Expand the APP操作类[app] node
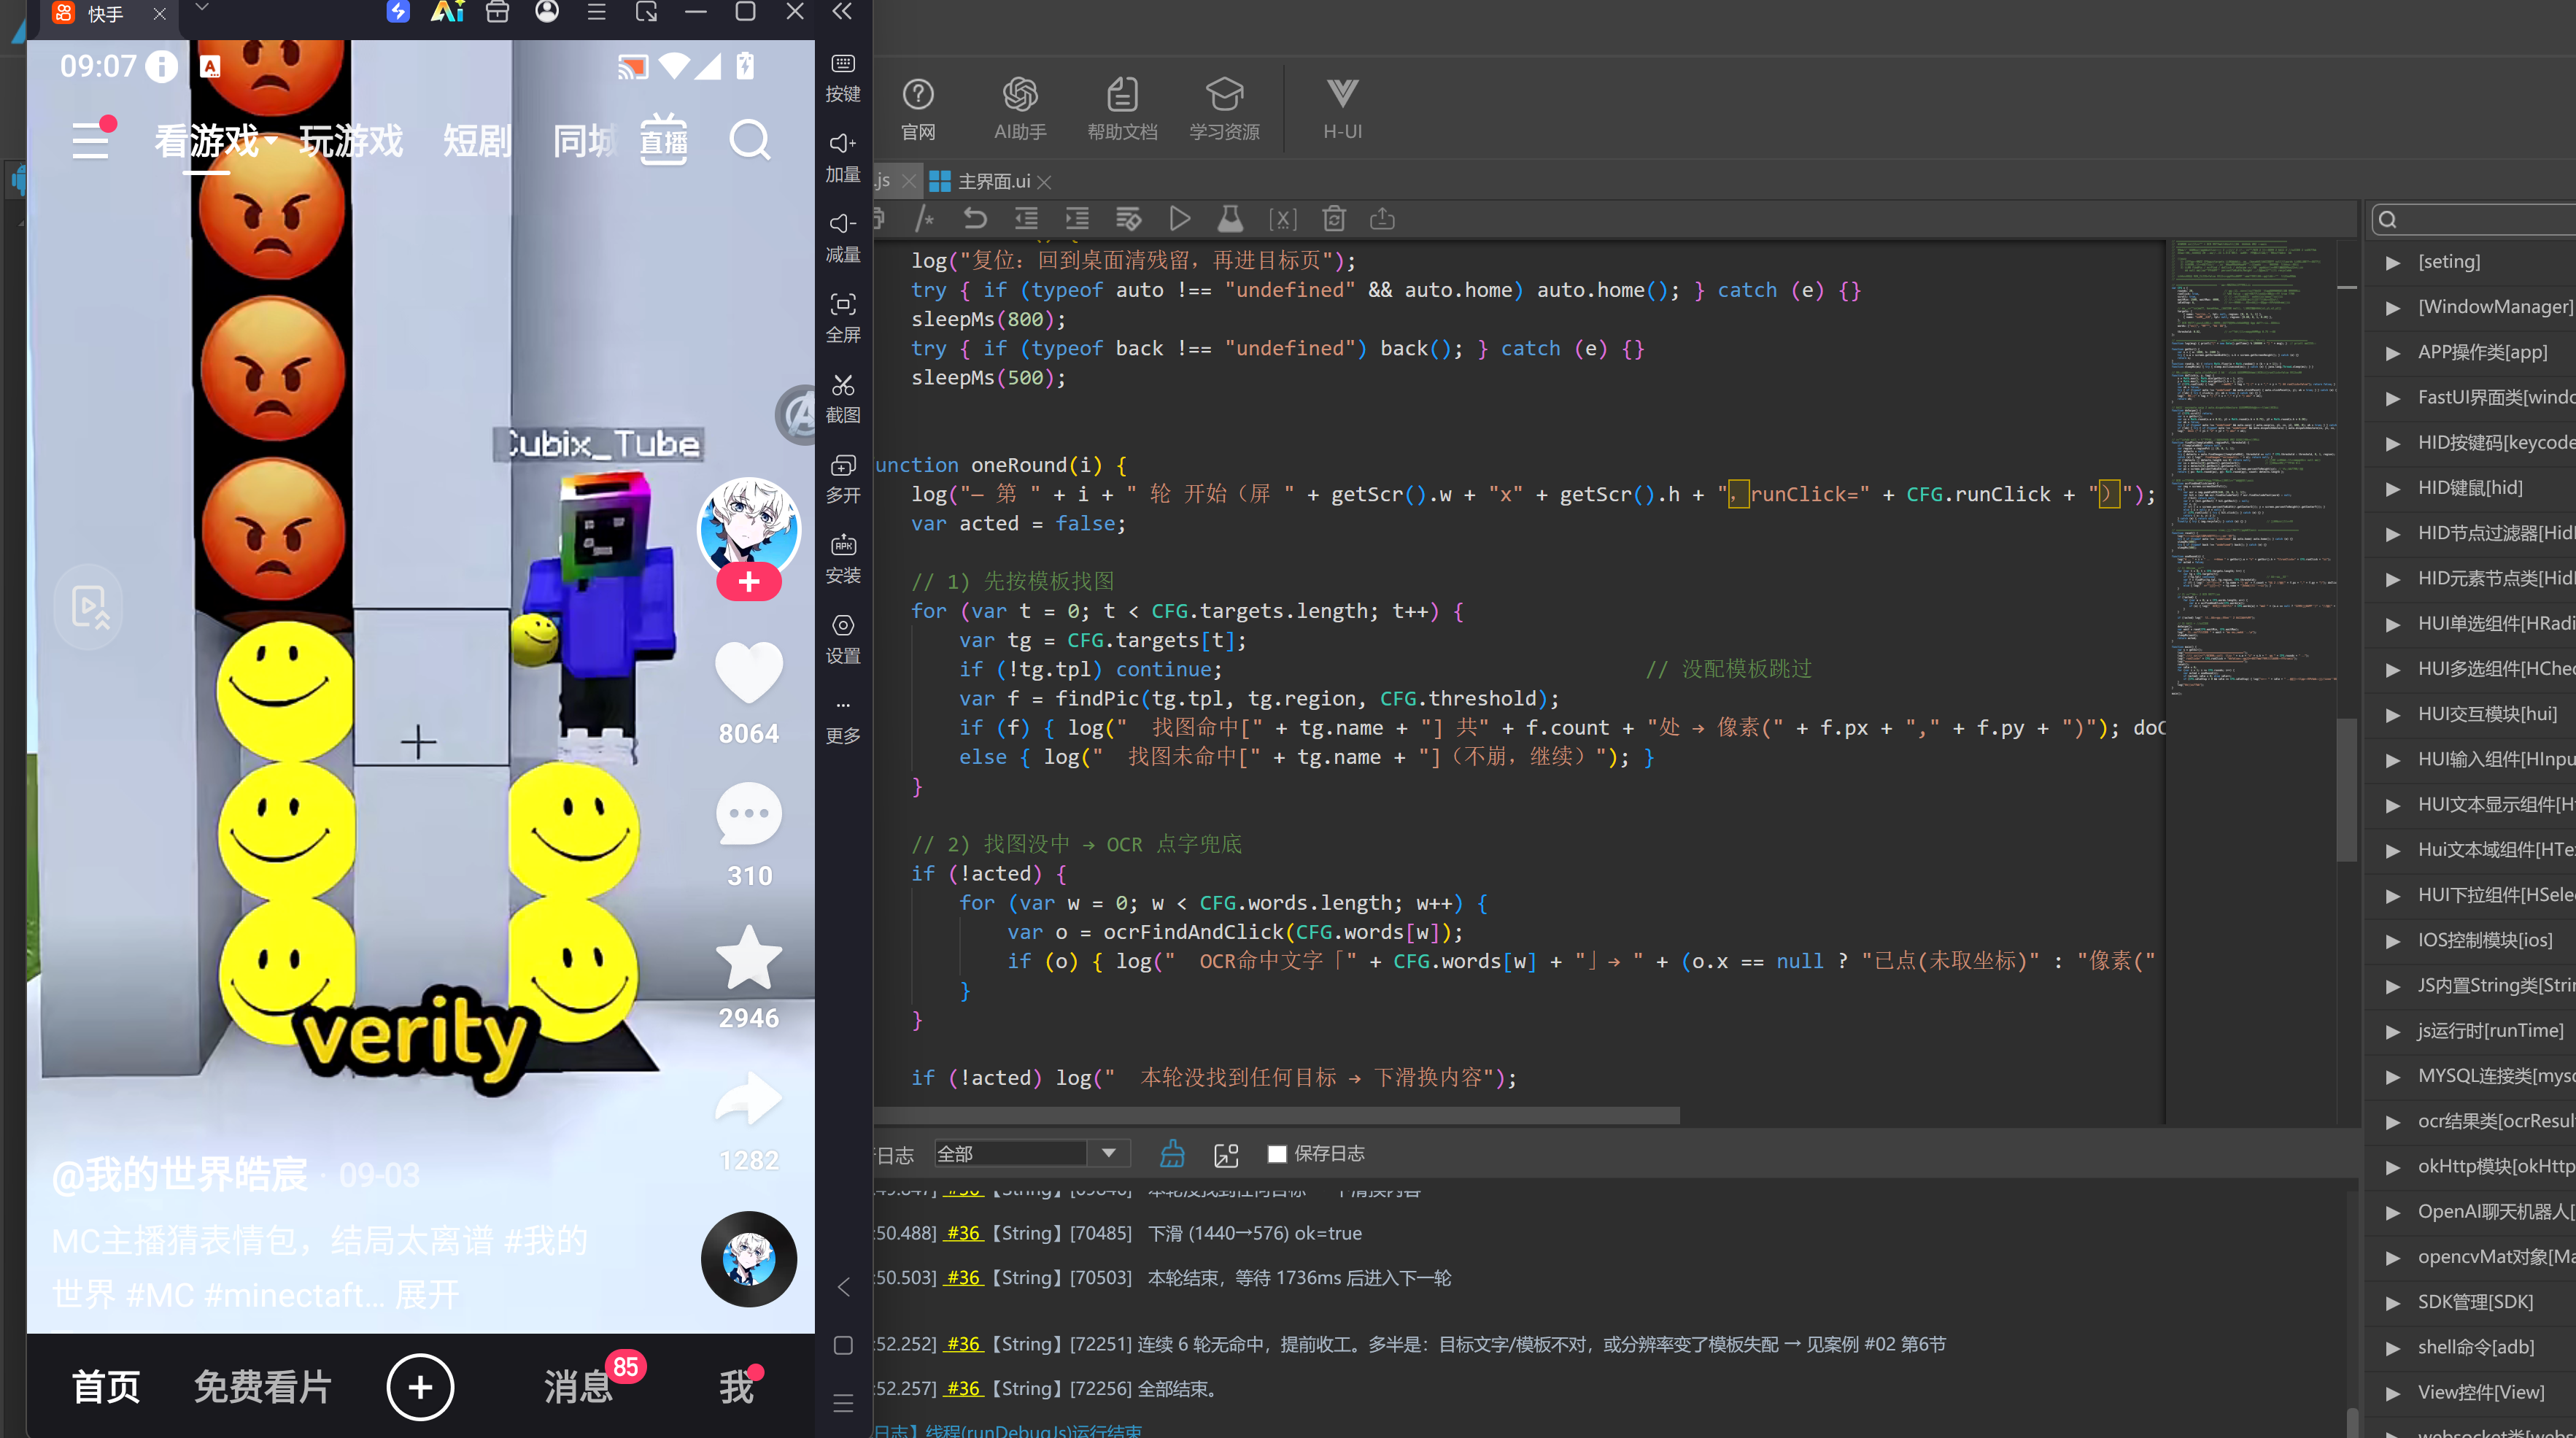The image size is (2576, 1438). click(x=2393, y=352)
